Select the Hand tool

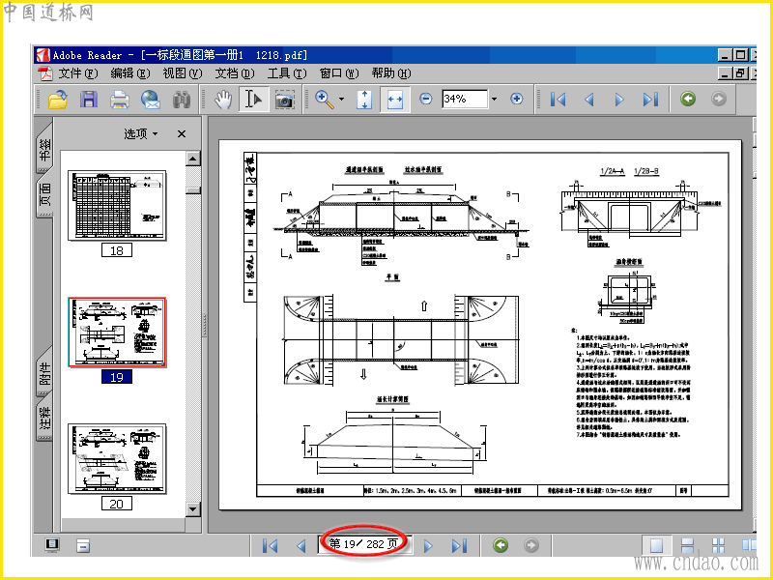(x=223, y=100)
